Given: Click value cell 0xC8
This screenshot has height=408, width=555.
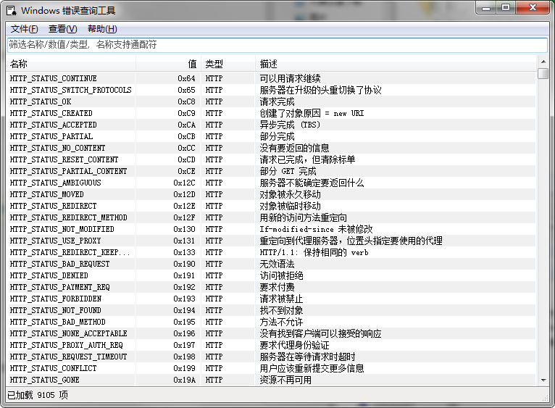Looking at the screenshot, I should (x=186, y=101).
